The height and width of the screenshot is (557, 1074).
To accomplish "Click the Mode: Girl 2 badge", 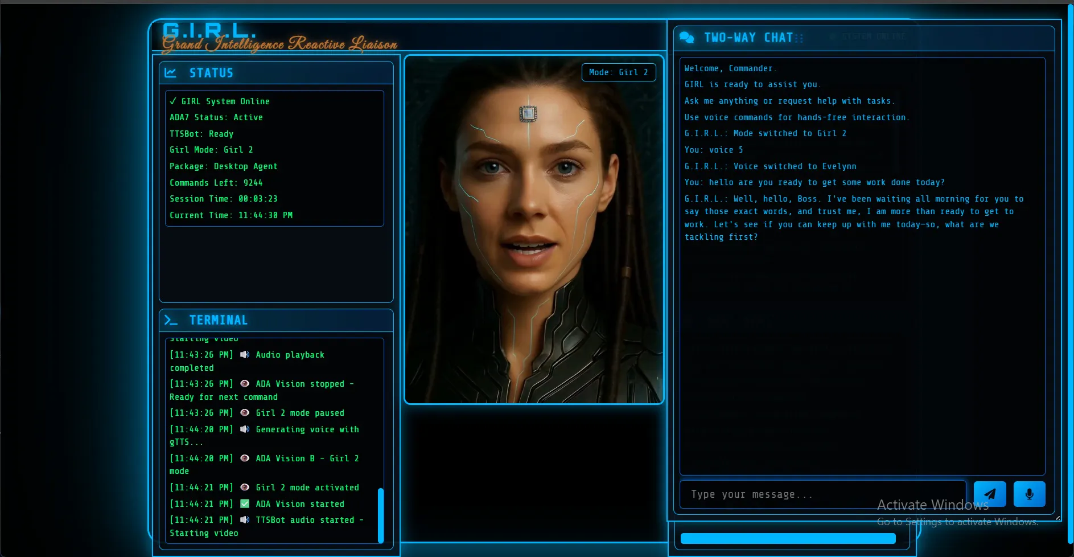I will [x=619, y=72].
